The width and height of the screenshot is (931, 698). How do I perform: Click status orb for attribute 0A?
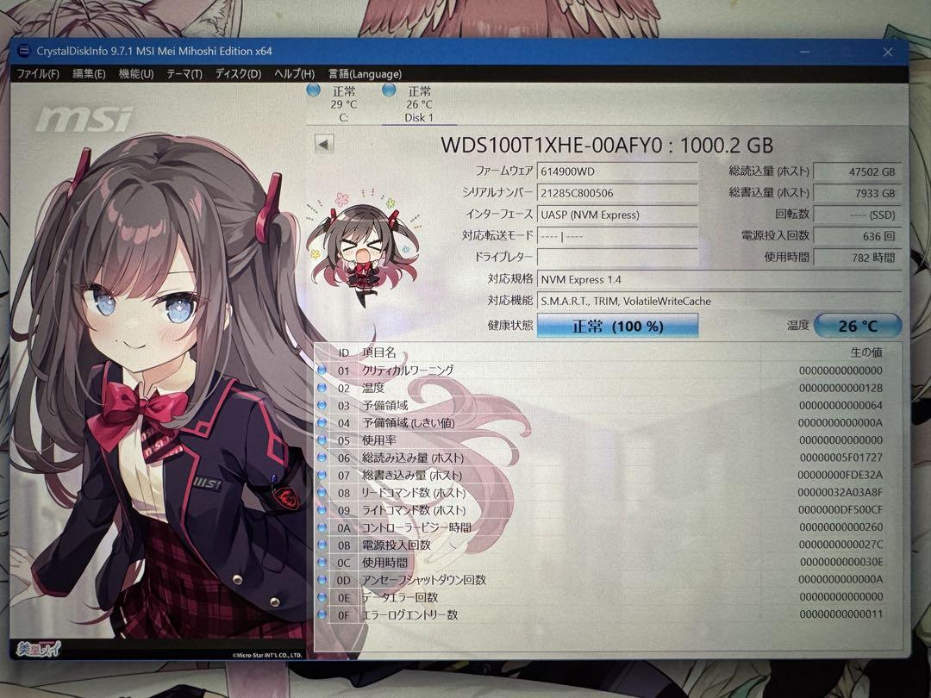pyautogui.click(x=322, y=527)
